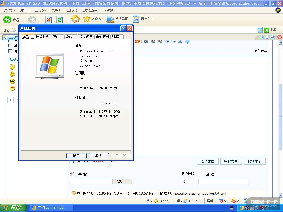Viewport: 283px width, 212px height.
Task: Click the 阅读权限 input field
Action: pos(188,181)
